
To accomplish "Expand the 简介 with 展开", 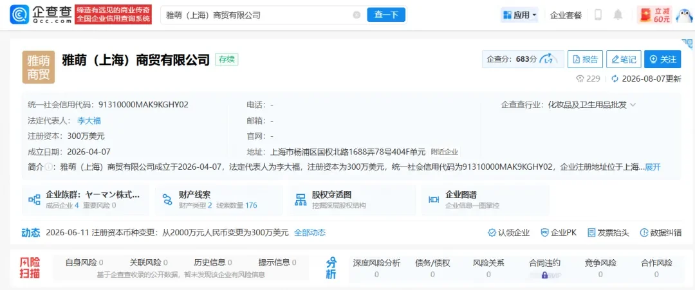I will 653,167.
